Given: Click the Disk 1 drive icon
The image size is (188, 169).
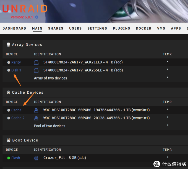Looking at the screenshot, I should tap(36, 70).
